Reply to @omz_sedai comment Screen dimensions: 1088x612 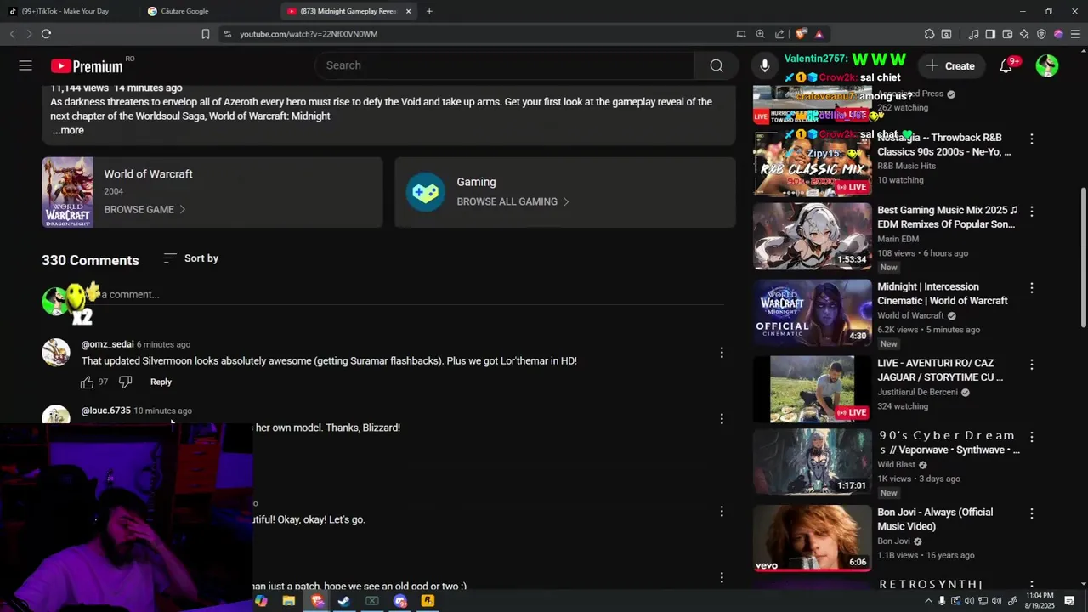(161, 382)
